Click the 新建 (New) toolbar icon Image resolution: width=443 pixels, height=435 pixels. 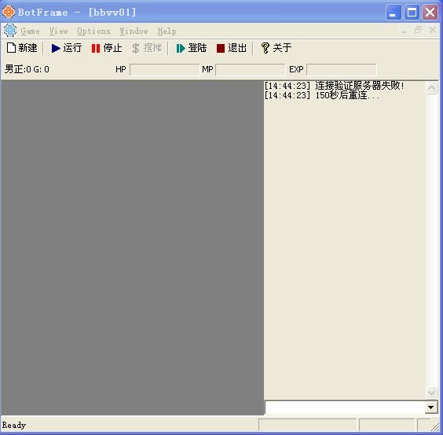click(11, 48)
